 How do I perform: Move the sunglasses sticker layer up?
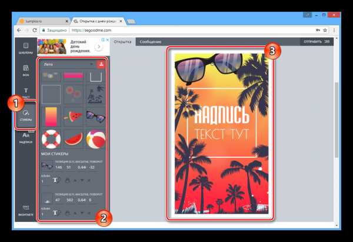[75, 181]
